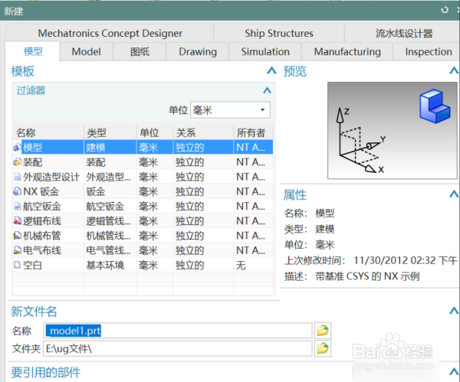Sort by the 所有者 column header
Screen dimensions: 460x382
[254, 132]
